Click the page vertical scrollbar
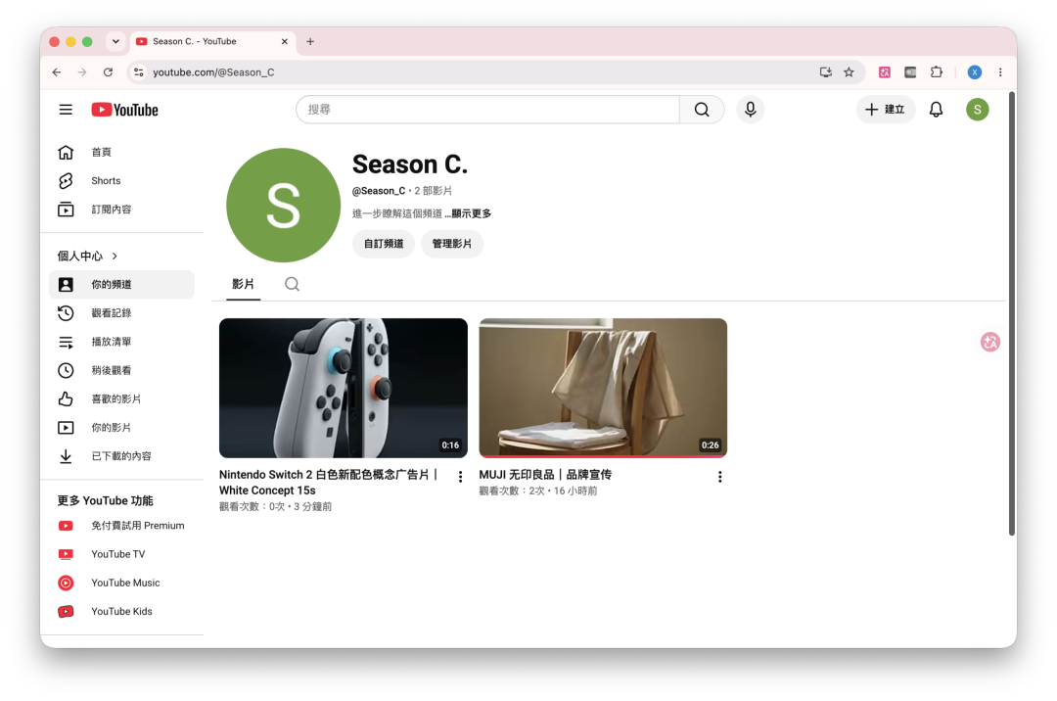 pyautogui.click(x=1011, y=313)
